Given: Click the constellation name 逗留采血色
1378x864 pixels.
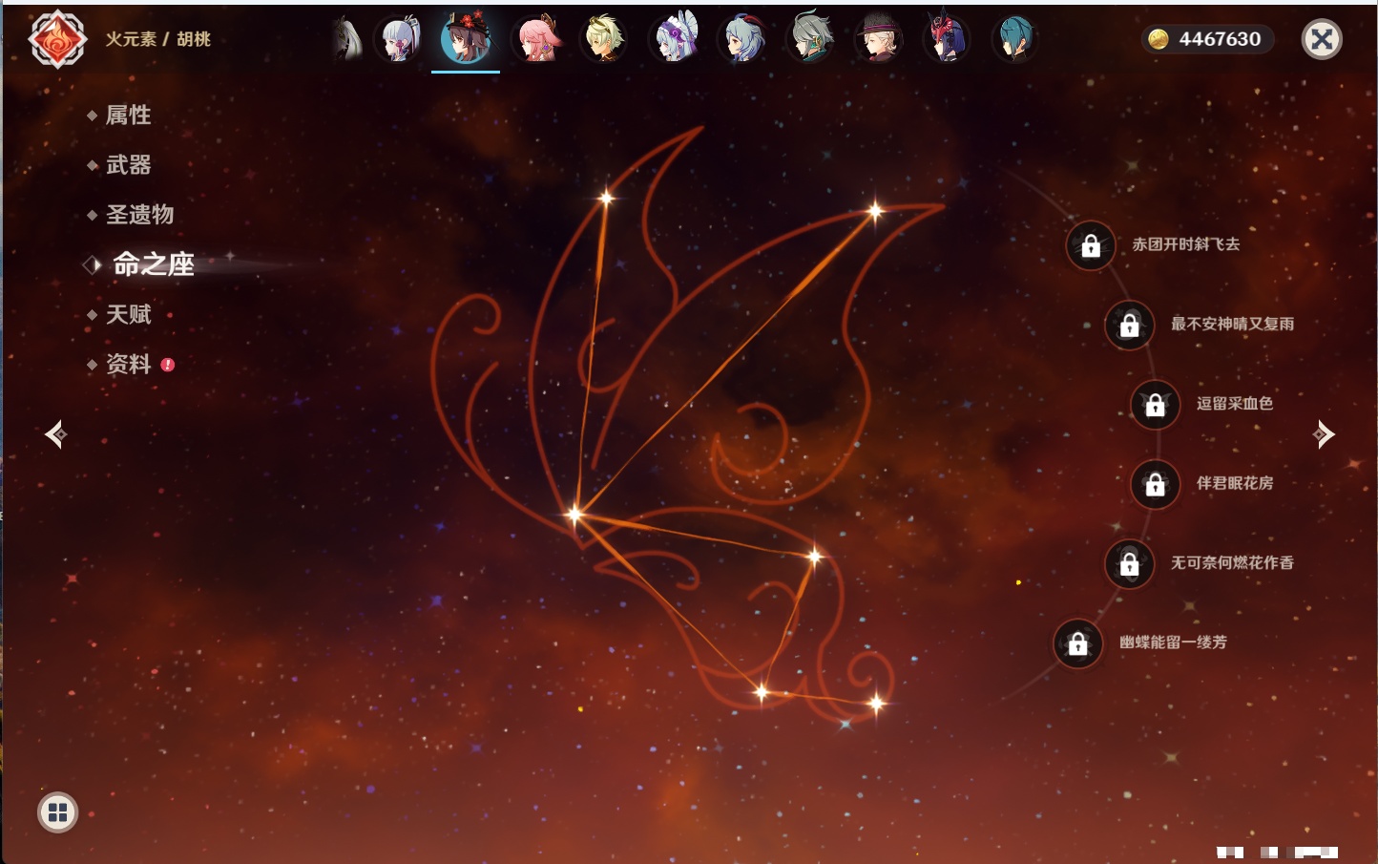Looking at the screenshot, I should click(1235, 403).
